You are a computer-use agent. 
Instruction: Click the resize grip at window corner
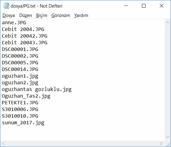tap(168, 144)
